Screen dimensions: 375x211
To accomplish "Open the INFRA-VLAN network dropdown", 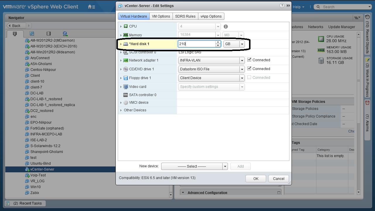I will 242,60.
